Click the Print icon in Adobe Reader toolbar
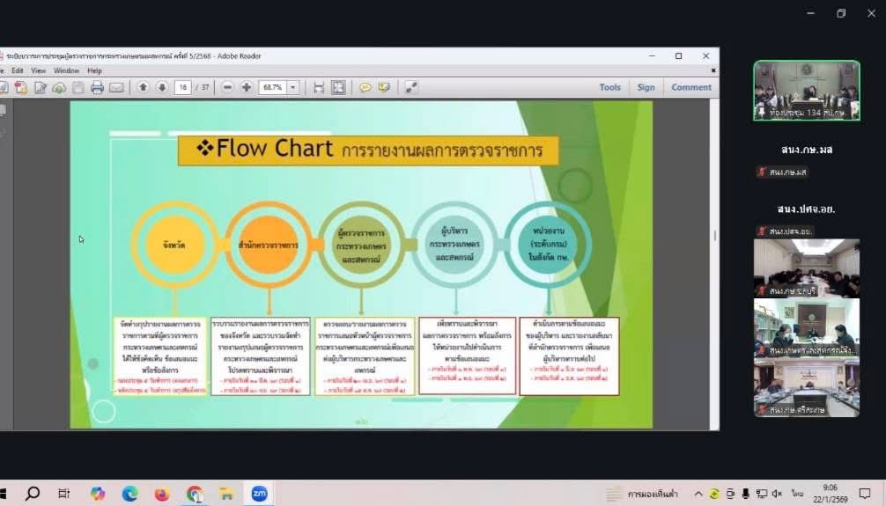 (97, 87)
